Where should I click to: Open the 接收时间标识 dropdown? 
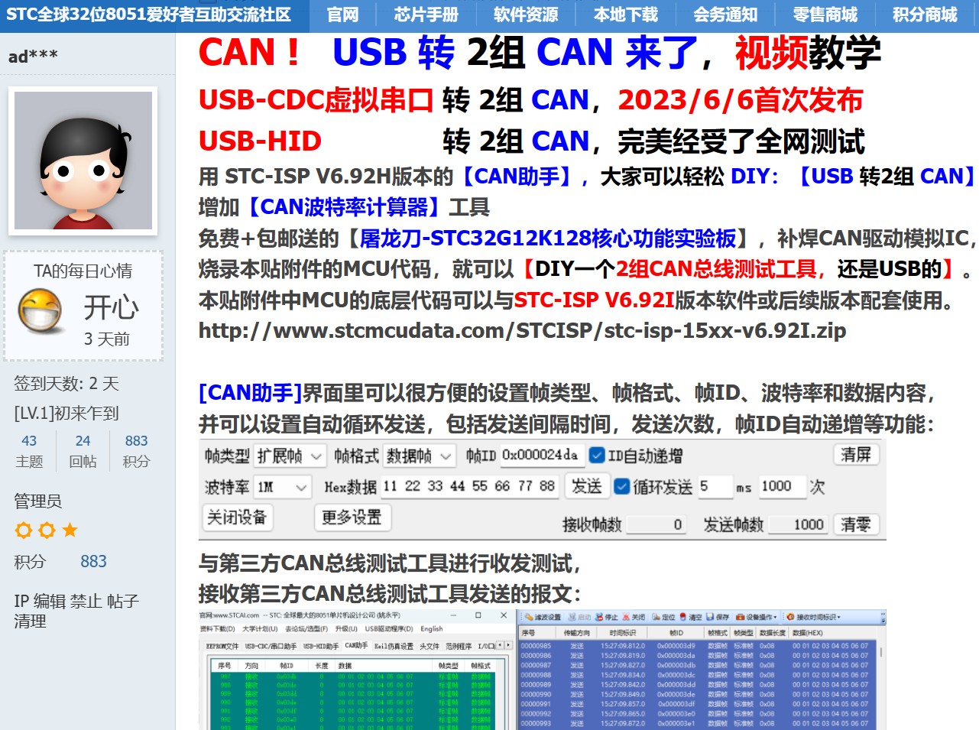(813, 617)
